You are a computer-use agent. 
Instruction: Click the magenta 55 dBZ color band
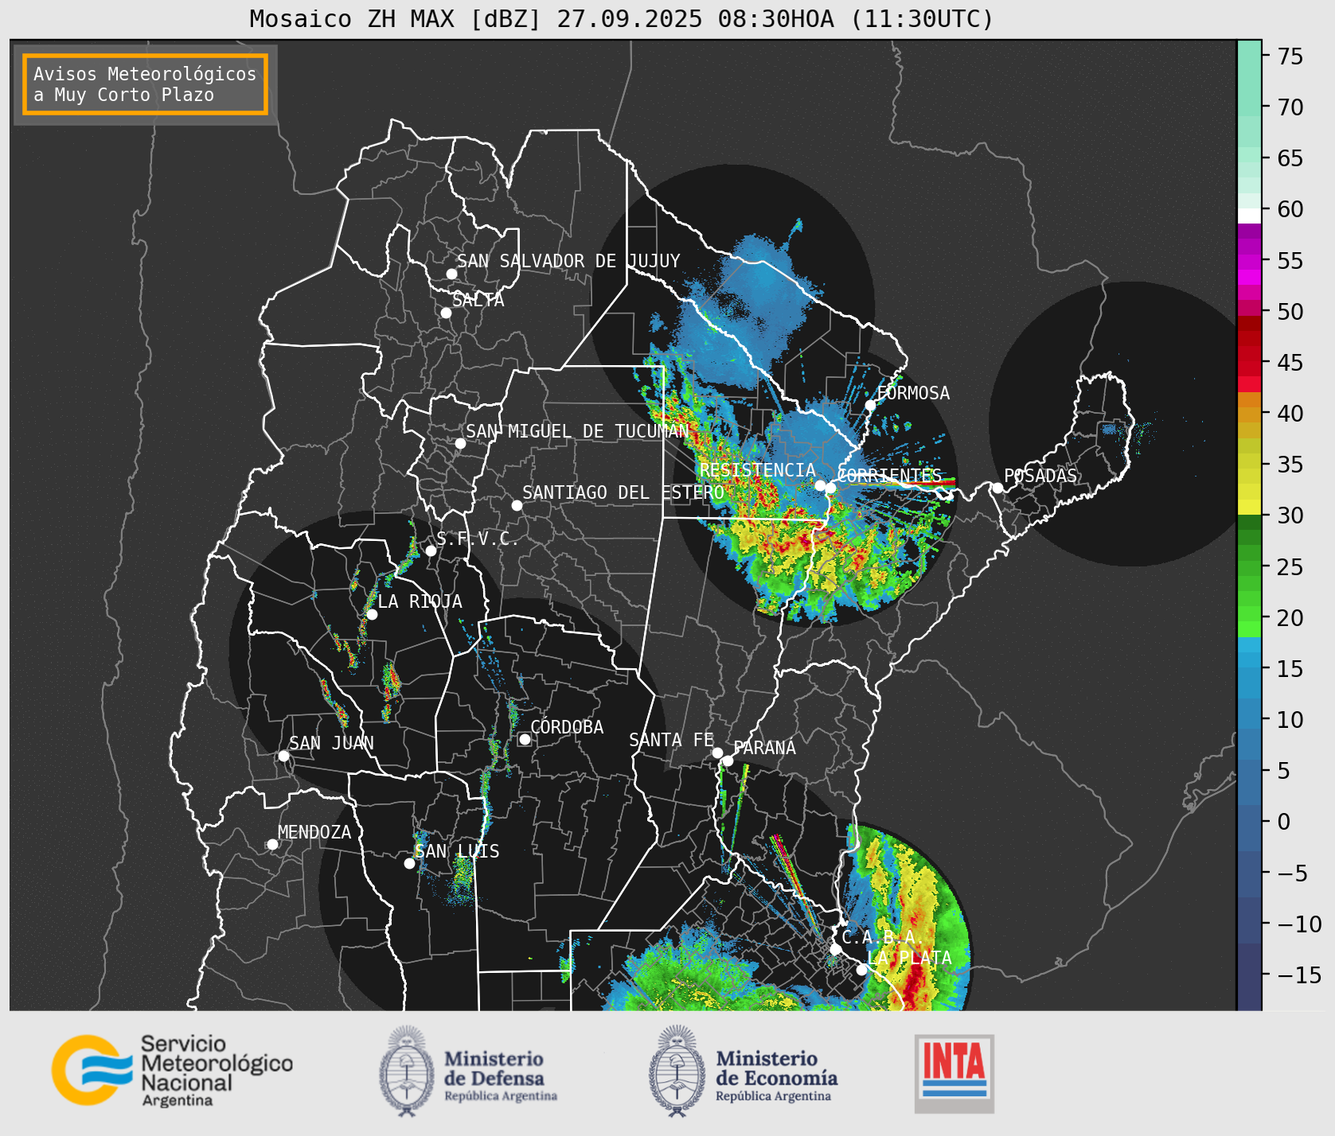(x=1249, y=262)
